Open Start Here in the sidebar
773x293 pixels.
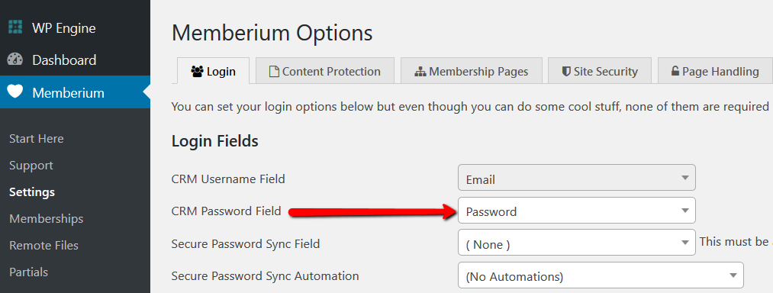coord(37,139)
